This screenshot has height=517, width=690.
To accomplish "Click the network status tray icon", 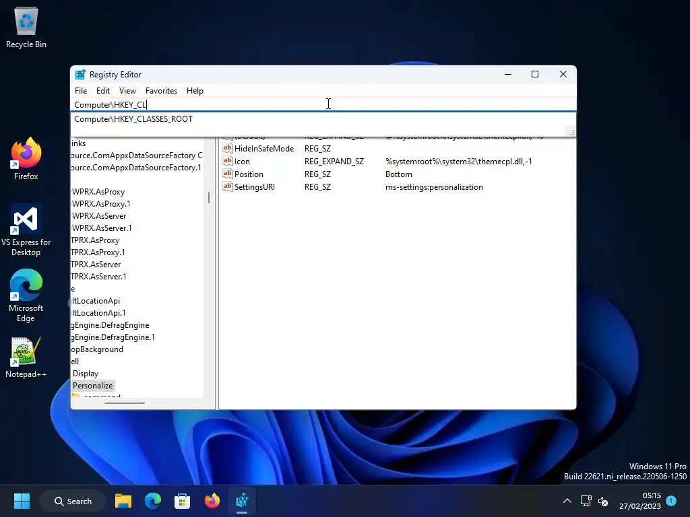I will tap(586, 501).
